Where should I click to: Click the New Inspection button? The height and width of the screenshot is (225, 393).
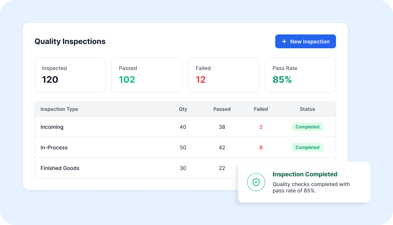(305, 41)
